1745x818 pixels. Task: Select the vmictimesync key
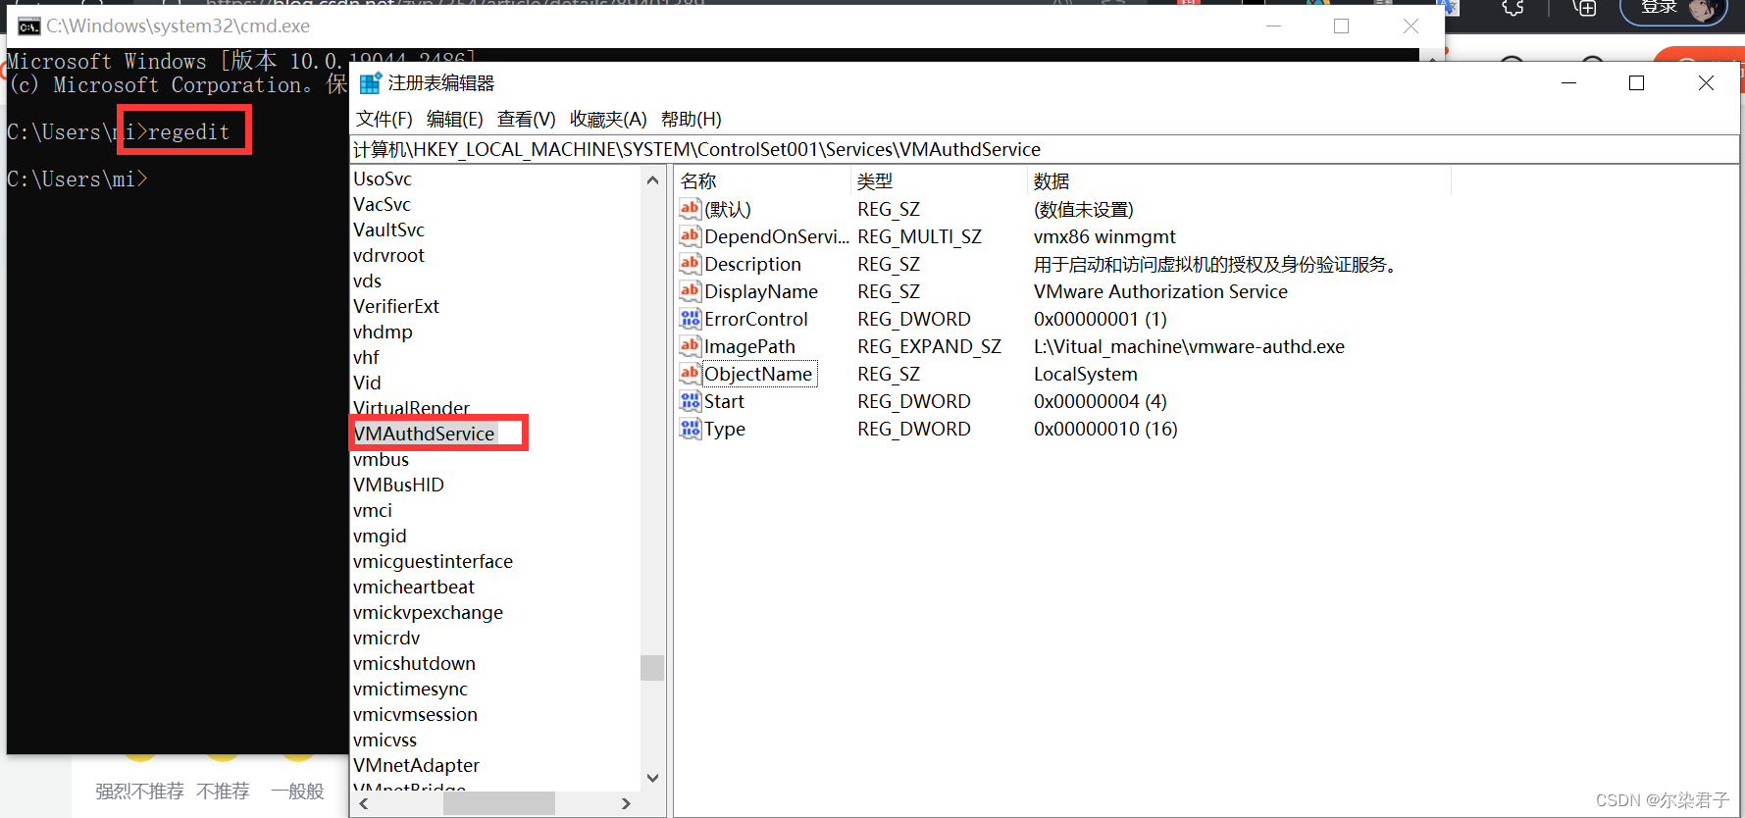coord(410,689)
